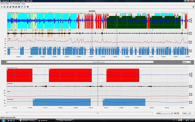This screenshot has height=122, width=195.
Task: Click the home icon at top right
Action: [193, 7]
